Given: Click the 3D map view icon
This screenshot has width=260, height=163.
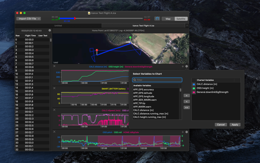Looking at the screenshot, I should click(157, 19).
